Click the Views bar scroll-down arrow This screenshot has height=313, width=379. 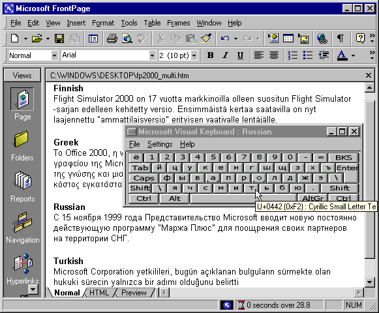(x=33, y=289)
